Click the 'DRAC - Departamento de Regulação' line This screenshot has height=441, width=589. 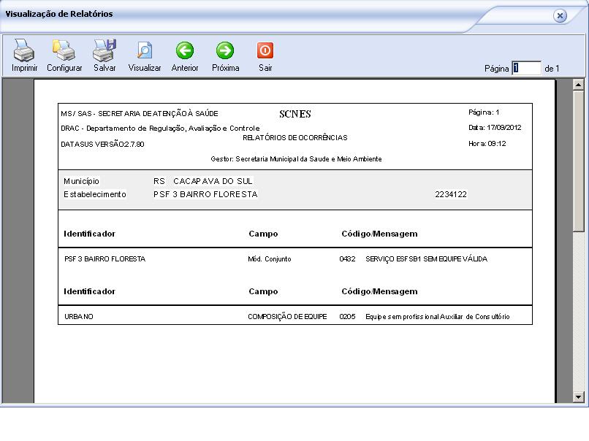[x=160, y=129]
